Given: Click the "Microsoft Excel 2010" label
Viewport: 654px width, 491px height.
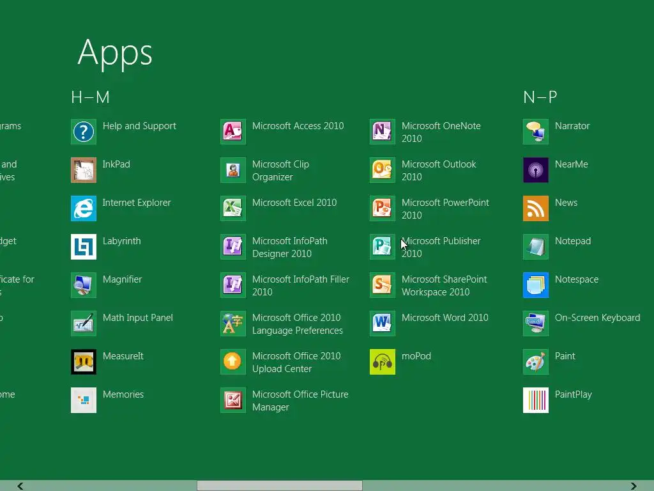Looking at the screenshot, I should [294, 203].
